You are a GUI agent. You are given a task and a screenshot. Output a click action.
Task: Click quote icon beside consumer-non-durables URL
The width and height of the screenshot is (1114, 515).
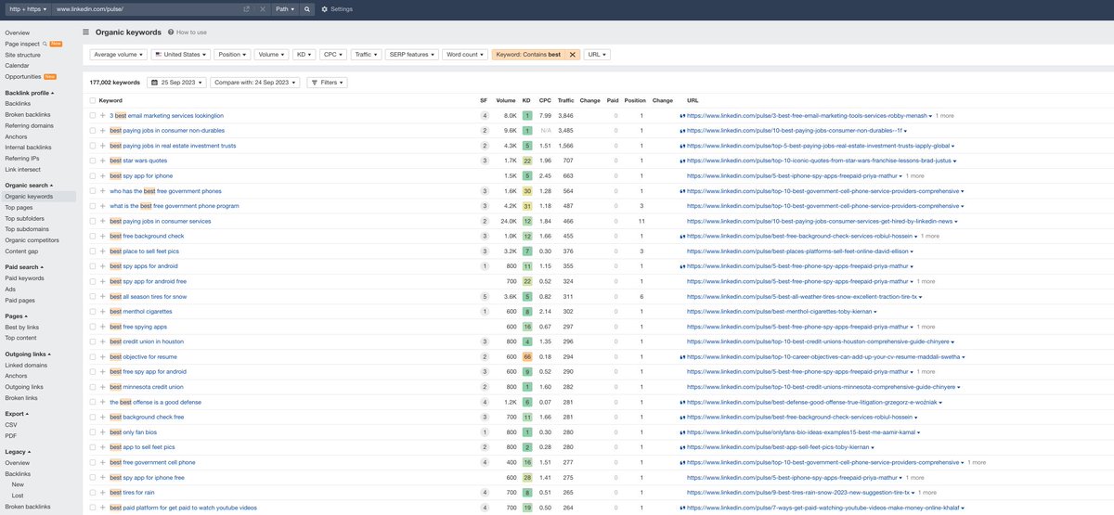682,131
